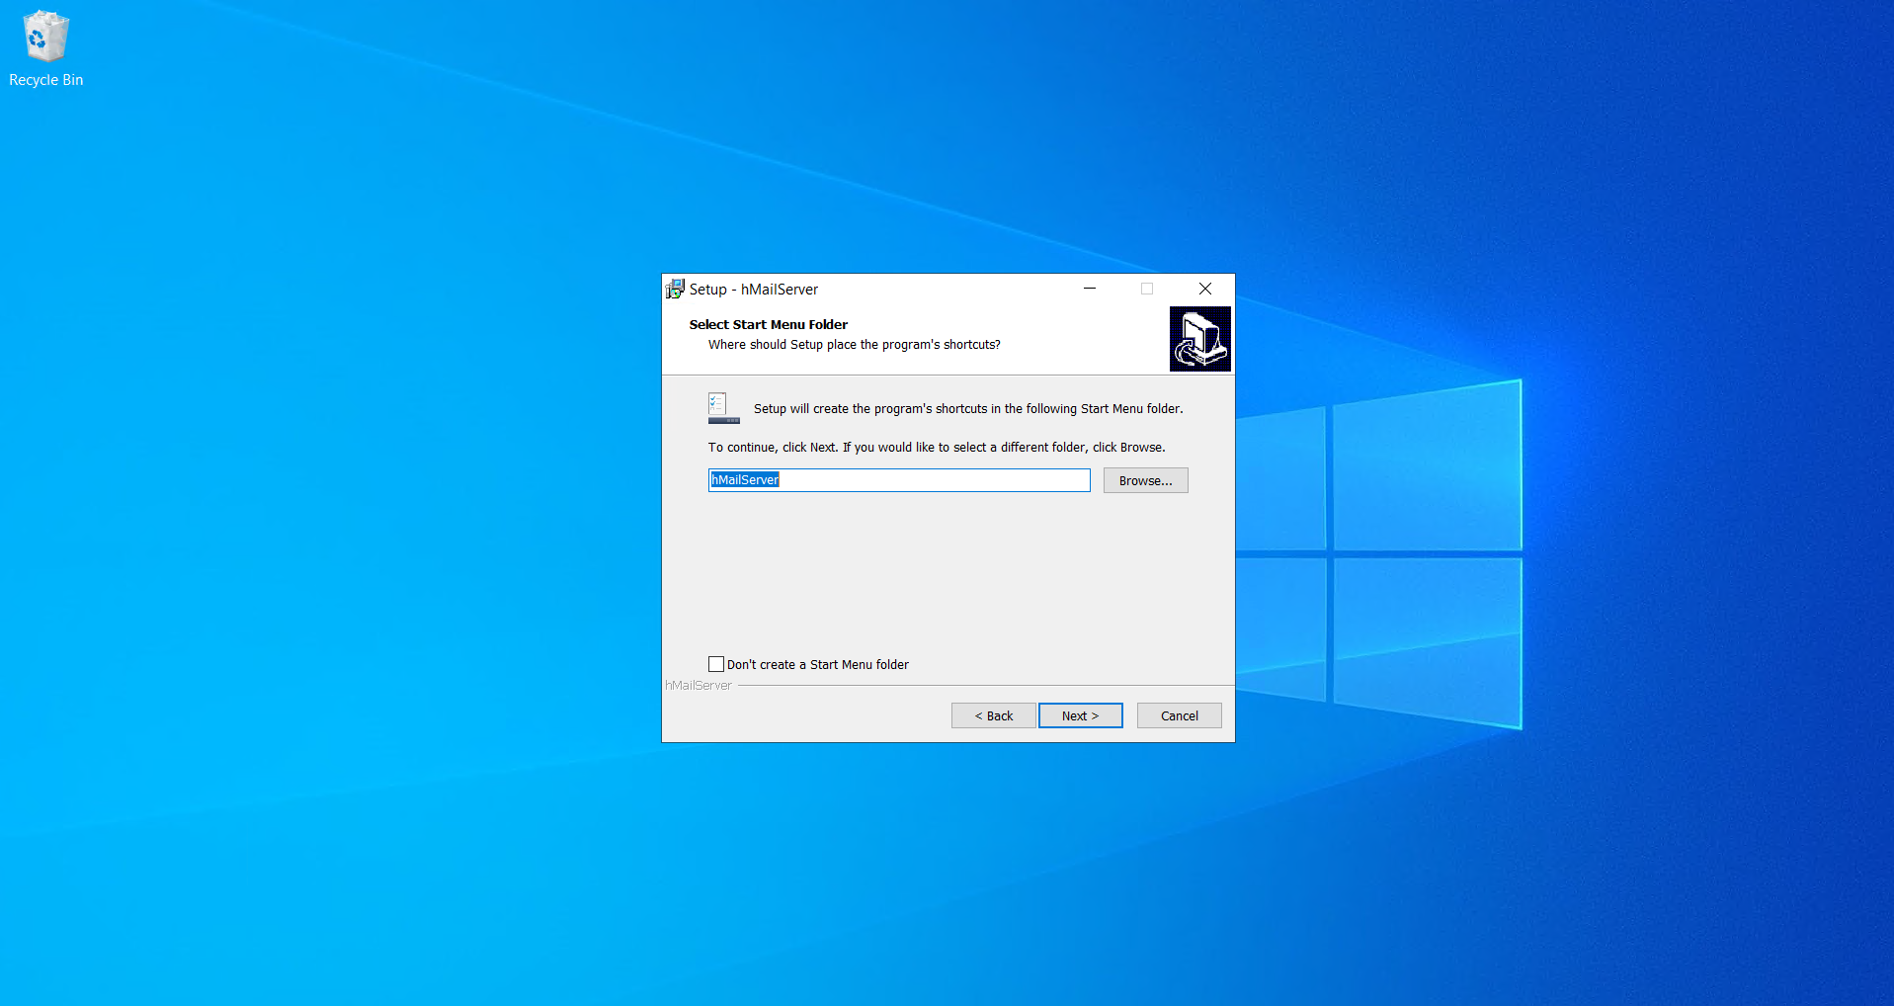Click the 'Where should Setup place' subtitle text
Image resolution: width=1894 pixels, height=1006 pixels.
pos(854,345)
